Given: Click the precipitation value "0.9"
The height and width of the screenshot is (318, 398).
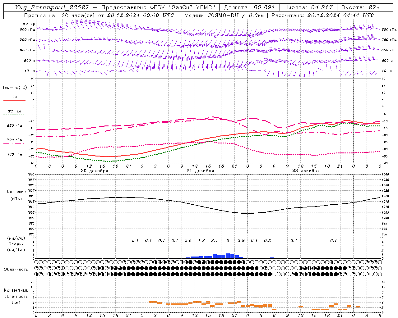Looking at the screenshot, I should pyautogui.click(x=241, y=240).
